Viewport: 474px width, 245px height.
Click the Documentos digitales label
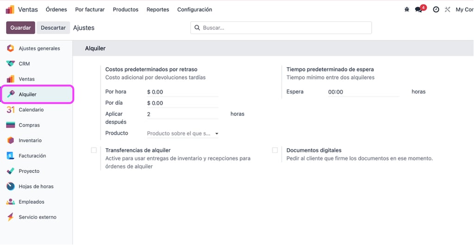point(314,151)
